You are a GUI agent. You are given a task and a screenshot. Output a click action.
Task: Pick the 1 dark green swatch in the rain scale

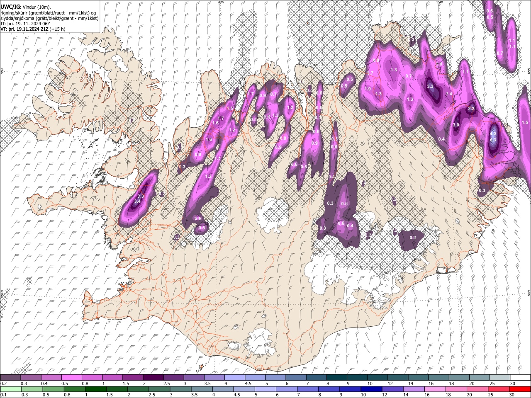tap(95, 389)
